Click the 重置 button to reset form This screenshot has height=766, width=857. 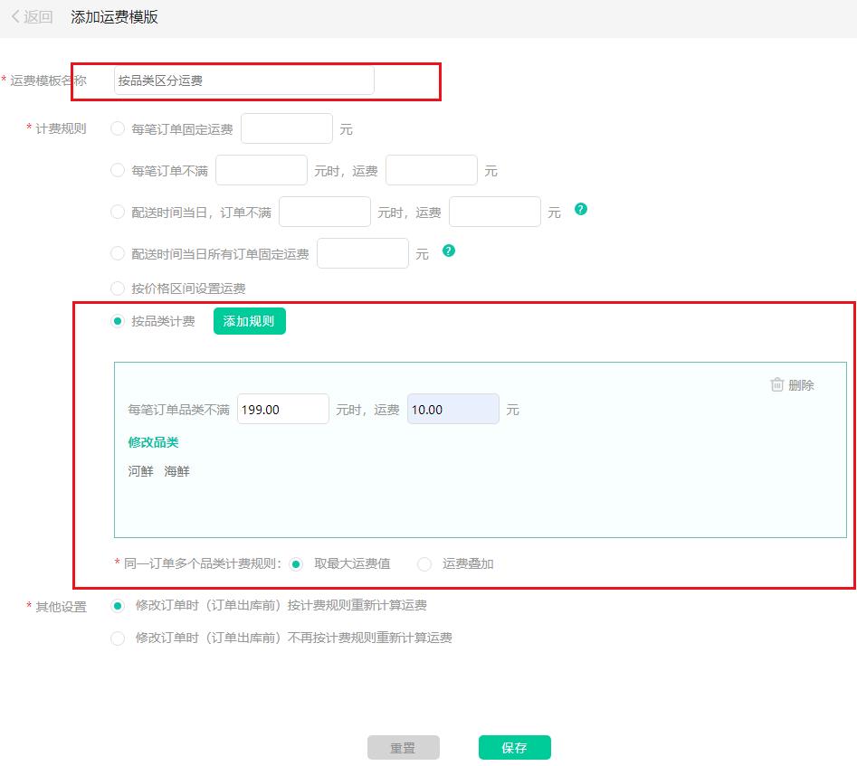tap(404, 747)
